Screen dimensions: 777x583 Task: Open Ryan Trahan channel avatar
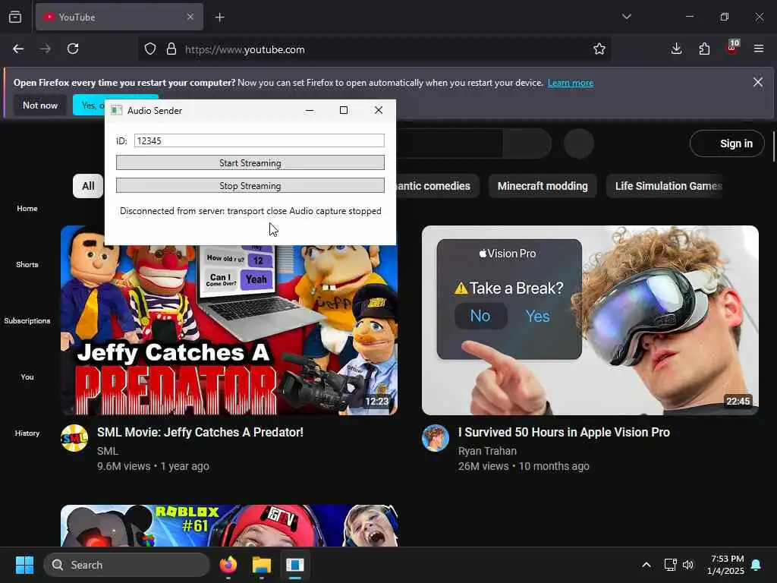pos(436,438)
